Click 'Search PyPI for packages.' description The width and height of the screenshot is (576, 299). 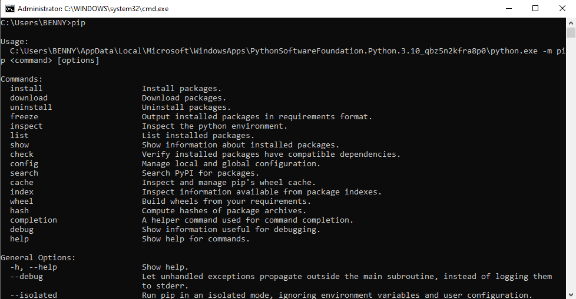200,173
